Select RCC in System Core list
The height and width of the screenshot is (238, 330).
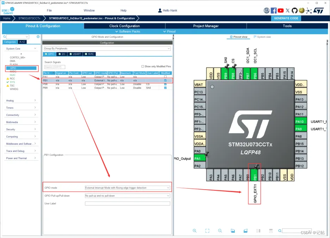pos(12,78)
